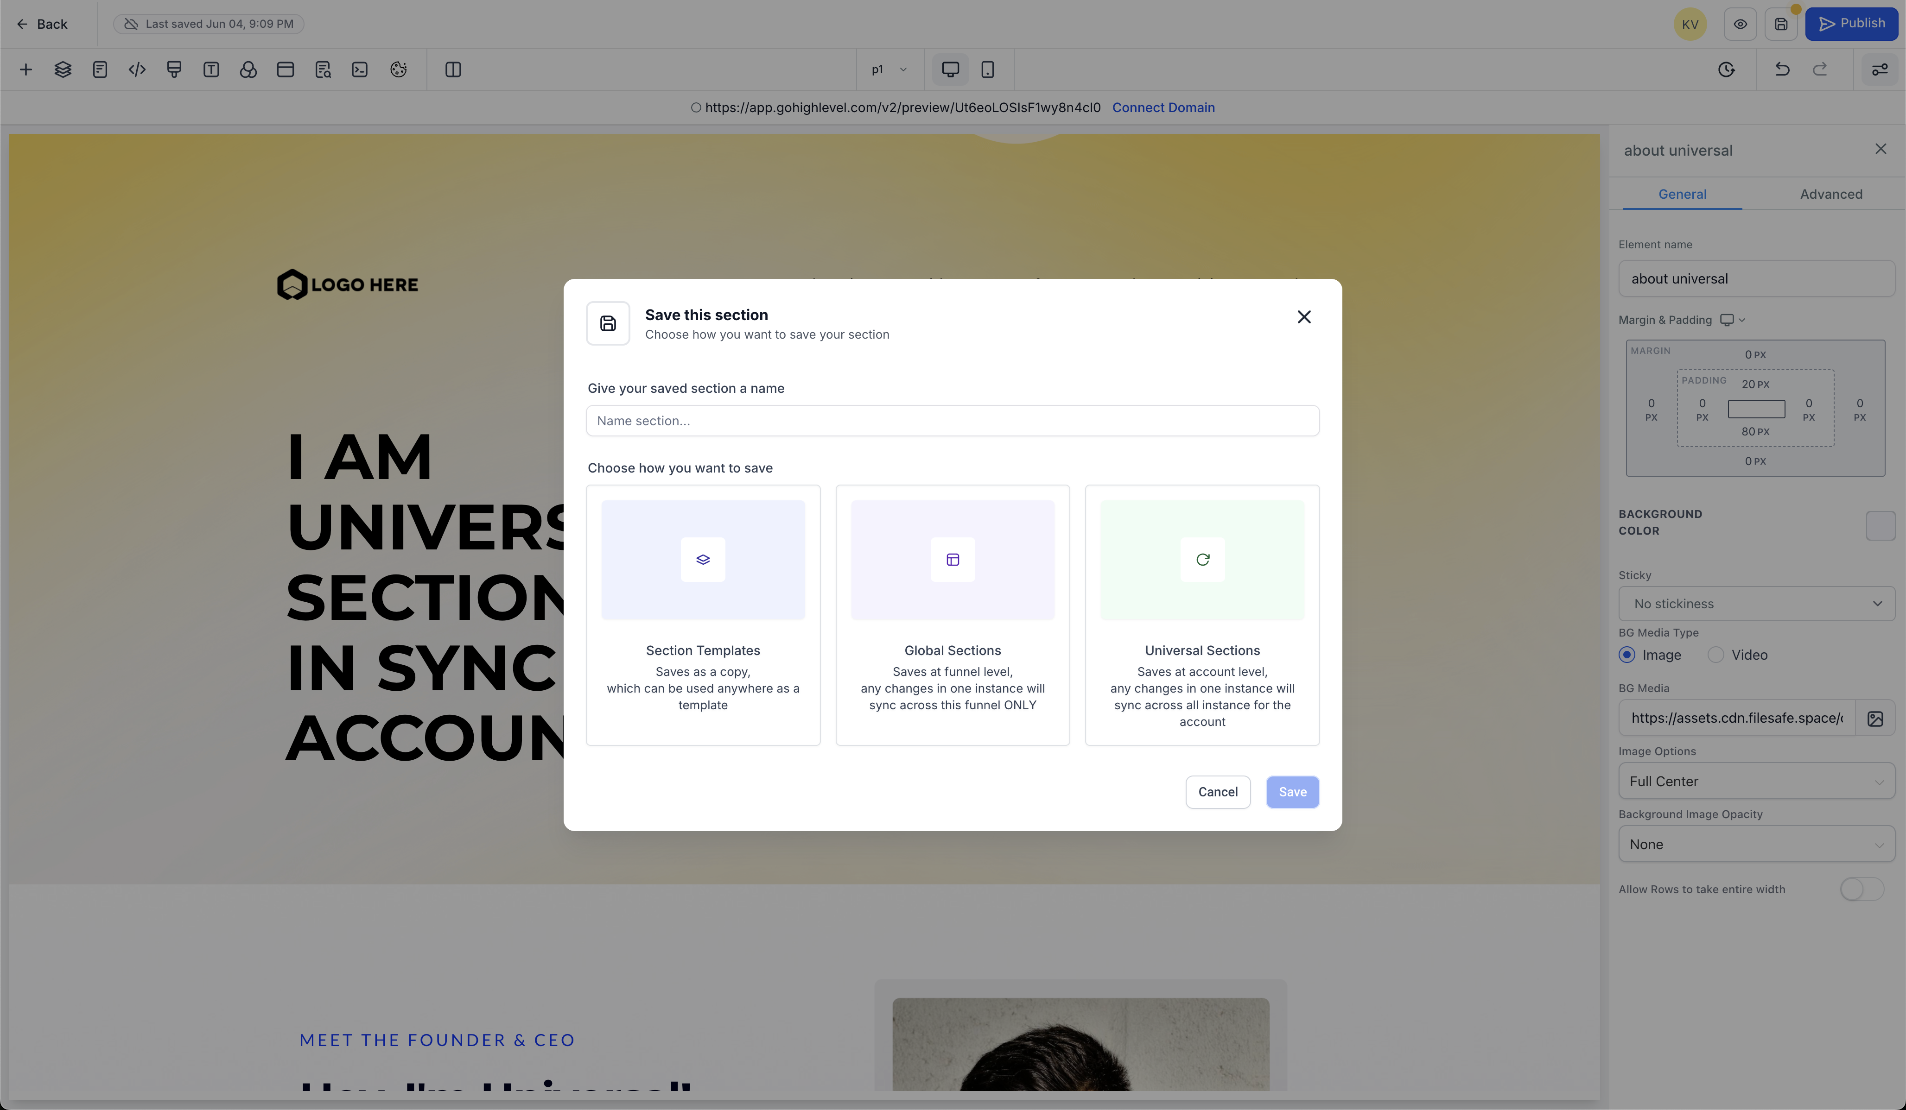Screen dimensions: 1906x1110
Task: Click the Connect Domain link
Action: point(1163,107)
